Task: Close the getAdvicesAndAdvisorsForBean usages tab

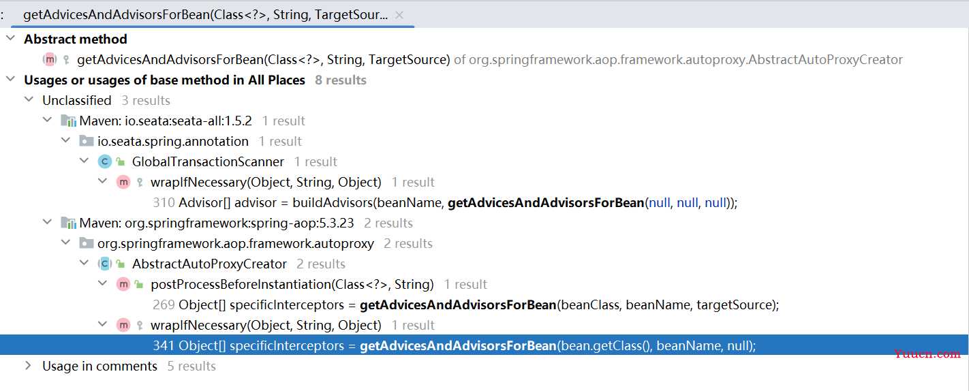Action: pos(399,14)
